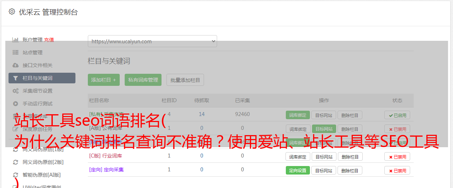Viewport: 453px width, 188px height.
Task: Click 词库绑定 for [C版] 行业词库
Action: pyautogui.click(x=298, y=156)
